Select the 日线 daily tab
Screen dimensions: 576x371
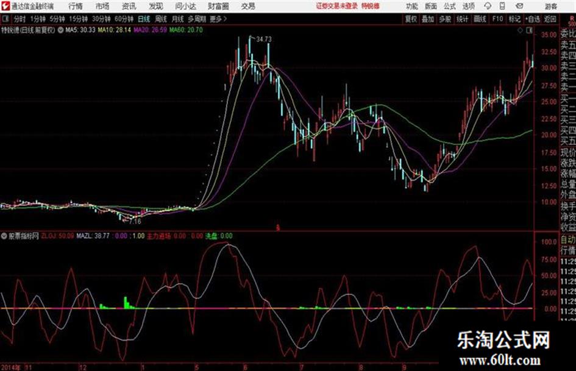[144, 19]
